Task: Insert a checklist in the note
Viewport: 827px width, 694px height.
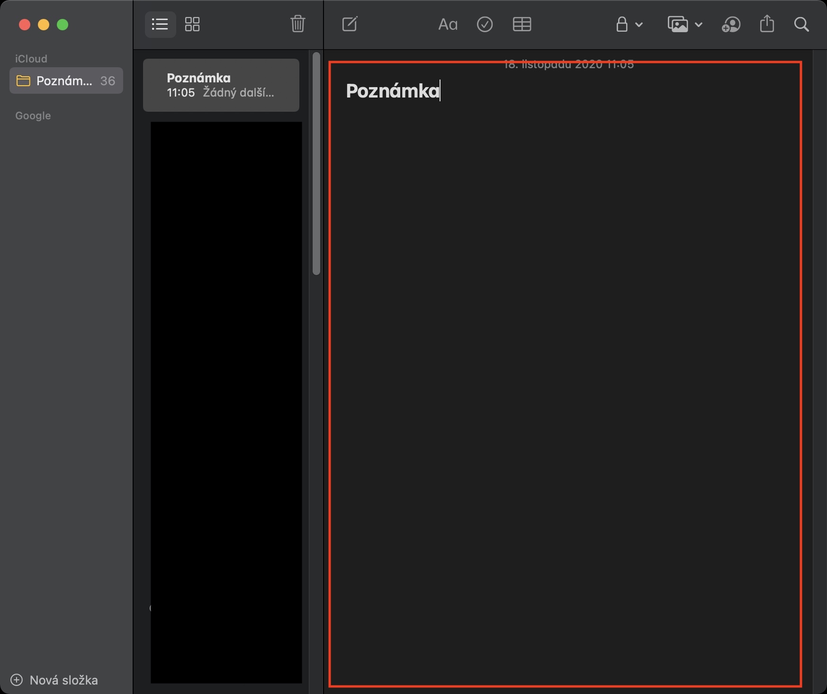Action: click(x=485, y=24)
